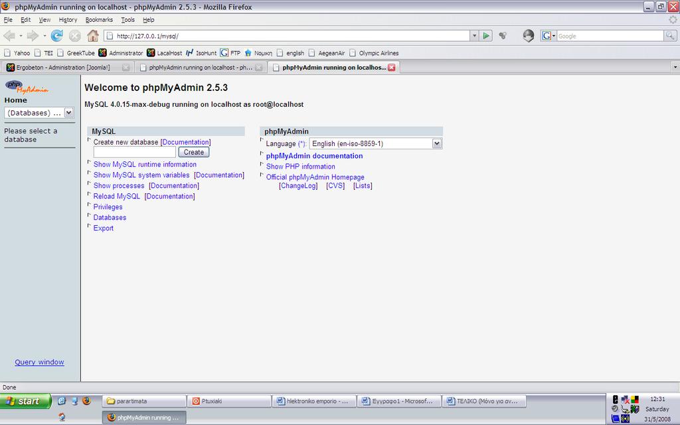The height and width of the screenshot is (425, 680).
Task: Click the phpMyAdmin logo in sidebar
Action: [x=27, y=87]
